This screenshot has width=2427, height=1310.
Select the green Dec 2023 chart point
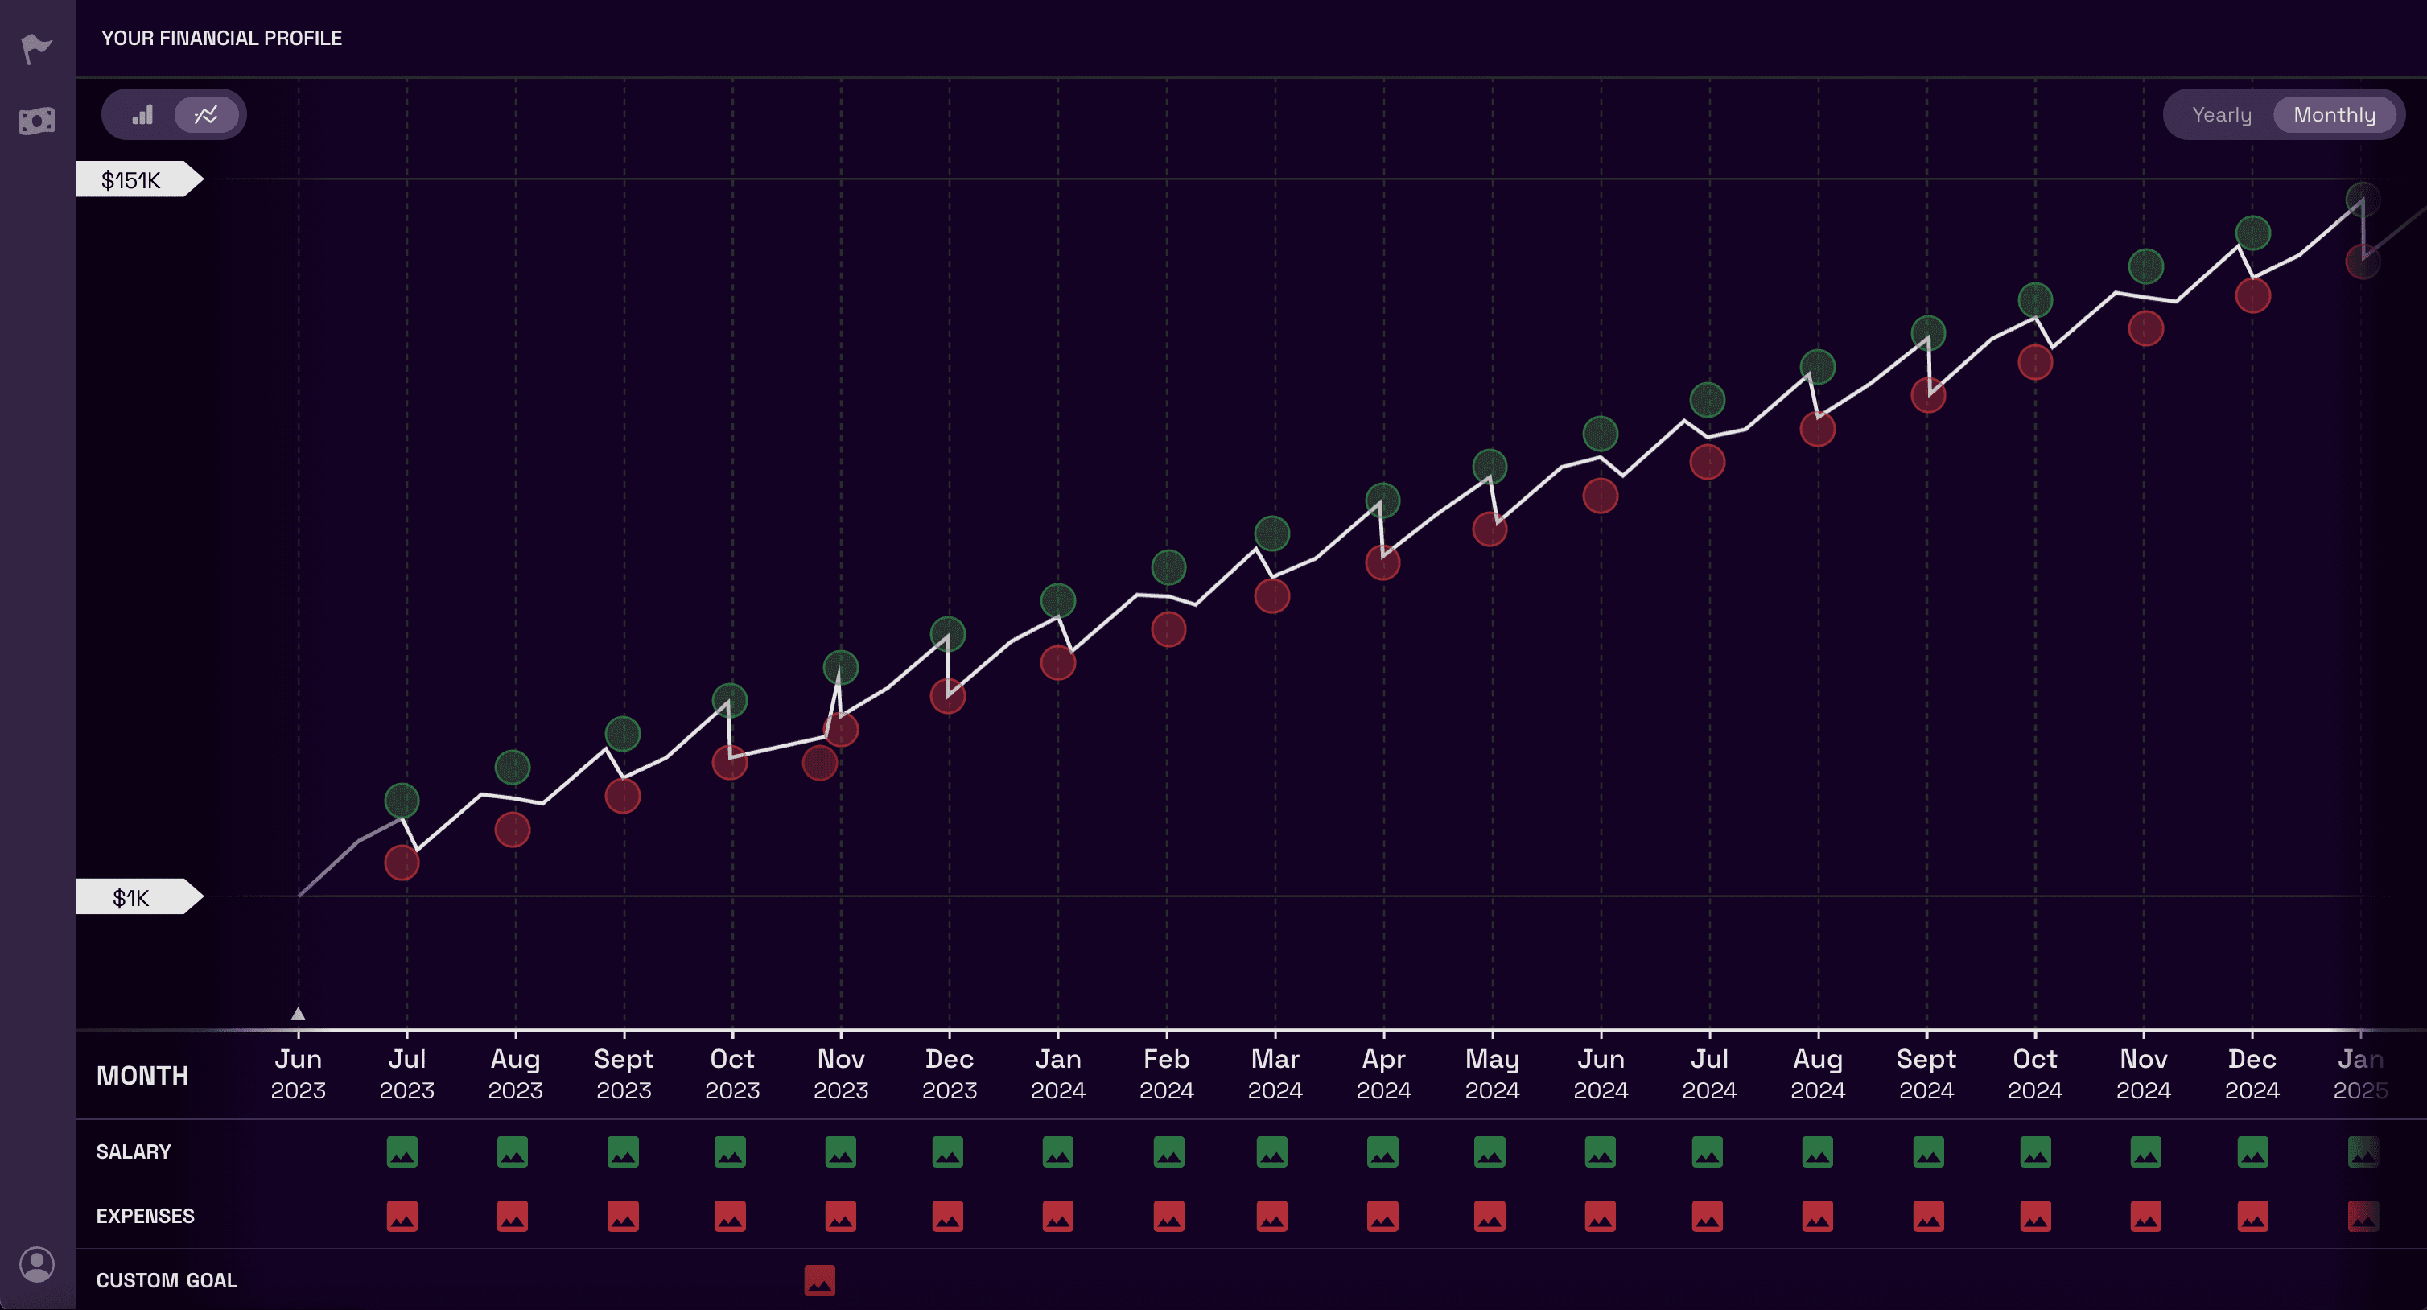coord(948,634)
